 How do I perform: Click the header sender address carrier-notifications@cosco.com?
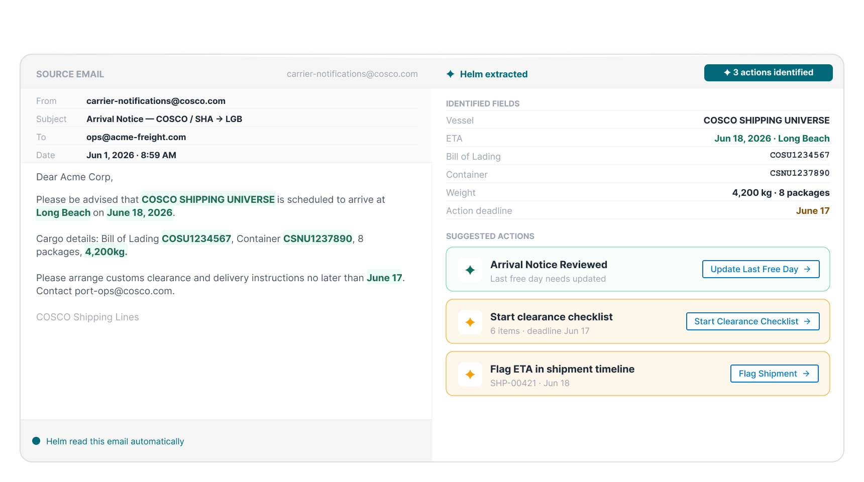[352, 74]
